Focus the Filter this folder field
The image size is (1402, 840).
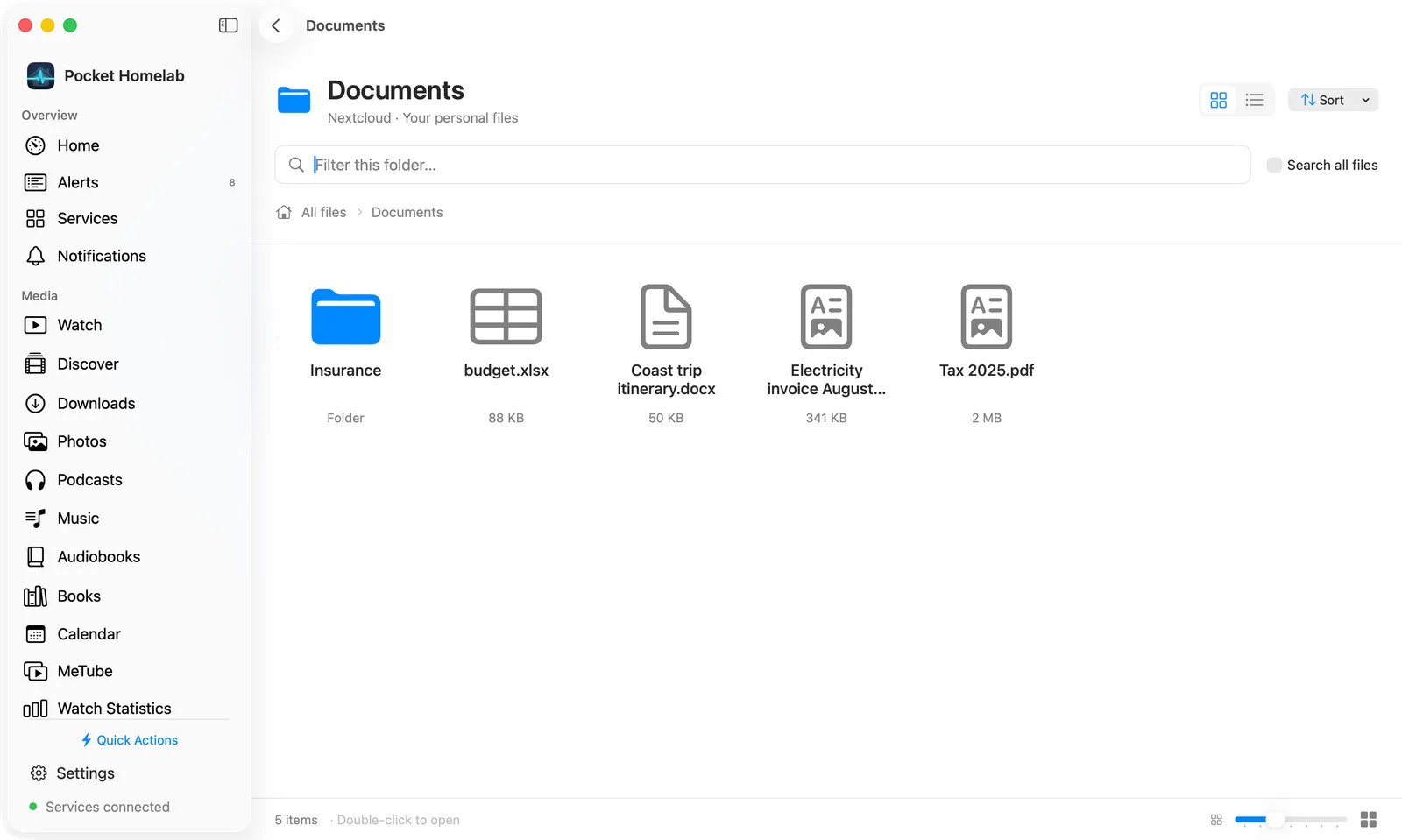pos(762,165)
